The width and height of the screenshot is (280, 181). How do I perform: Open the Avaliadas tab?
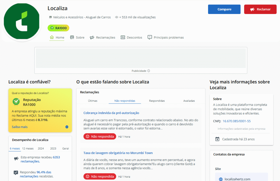pyautogui.click(x=189, y=101)
